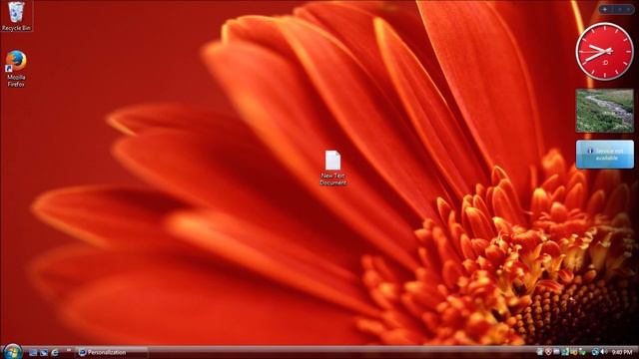
Task: Add gadgets using sidebar plus button
Action: pos(605,9)
